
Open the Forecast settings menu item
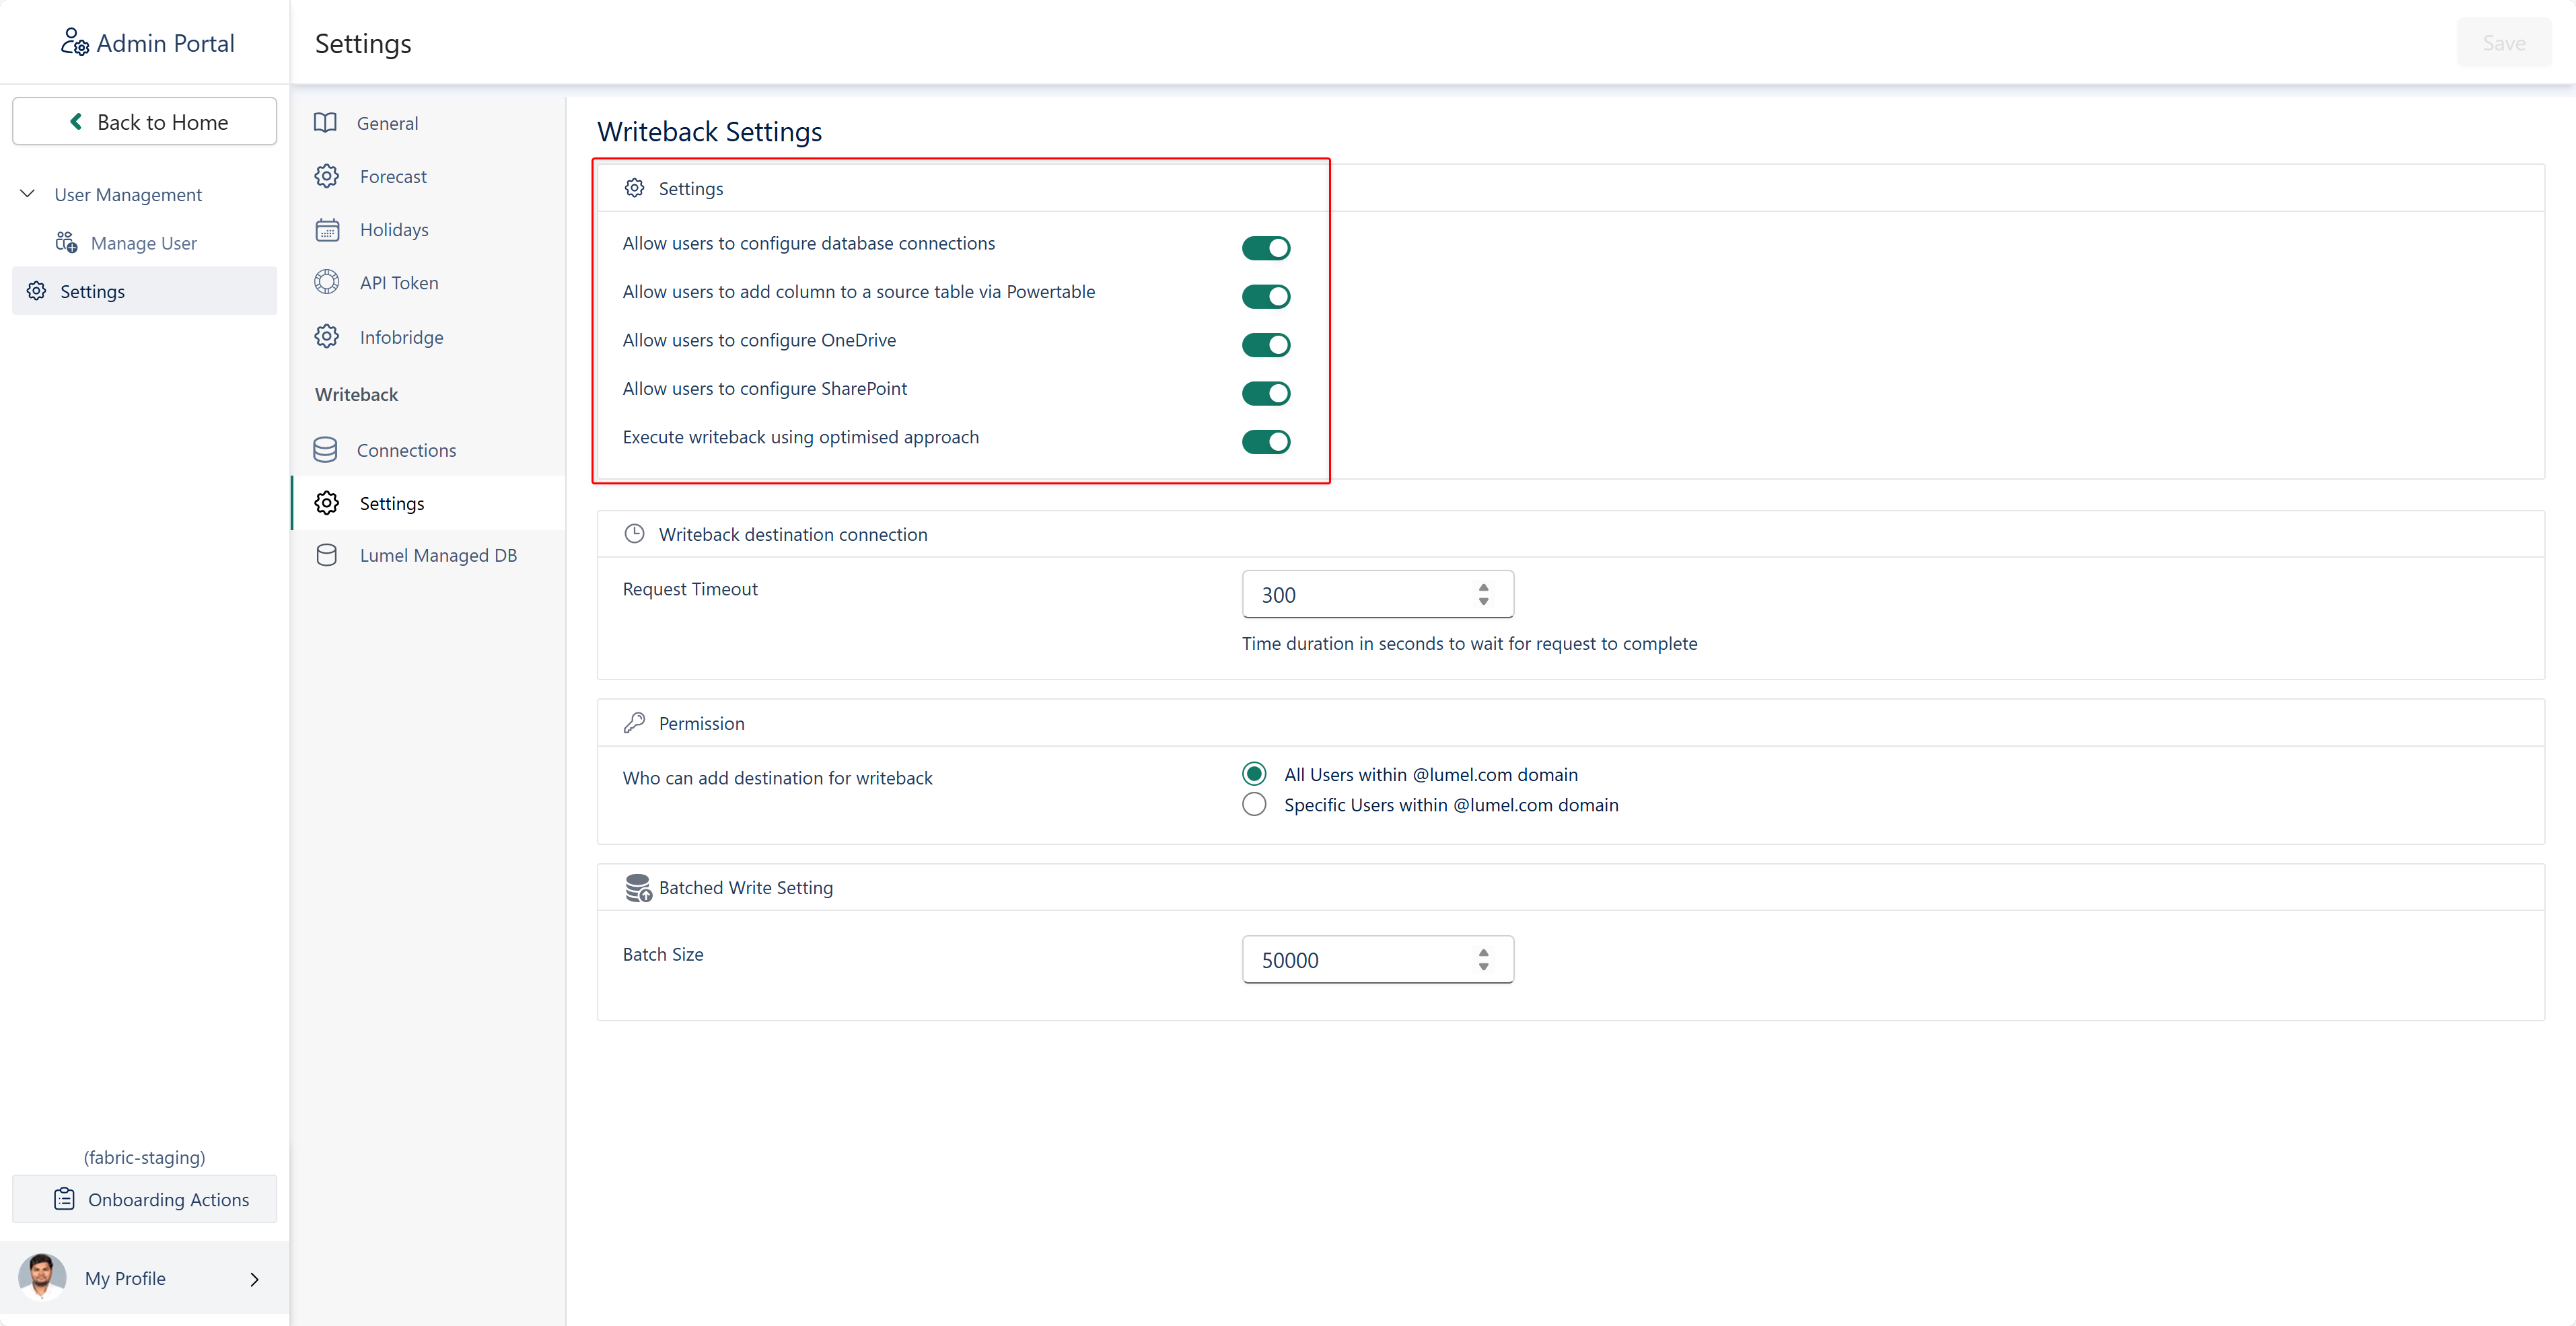coord(392,177)
